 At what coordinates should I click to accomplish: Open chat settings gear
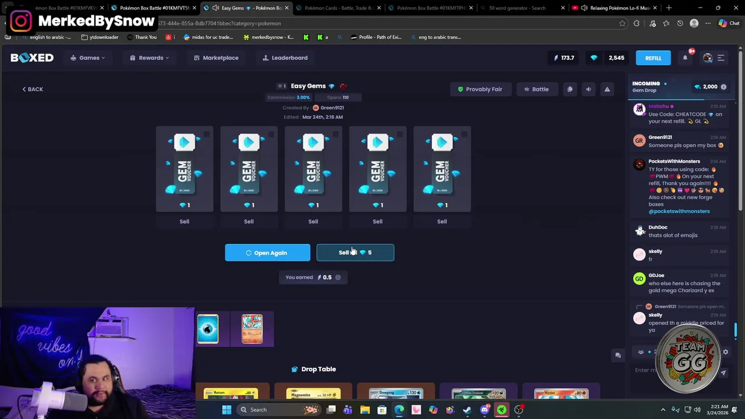725,352
